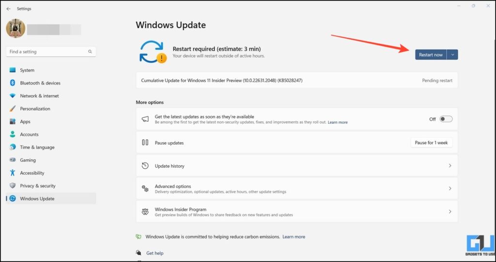Click the magnifier icon in search box

tap(90, 52)
